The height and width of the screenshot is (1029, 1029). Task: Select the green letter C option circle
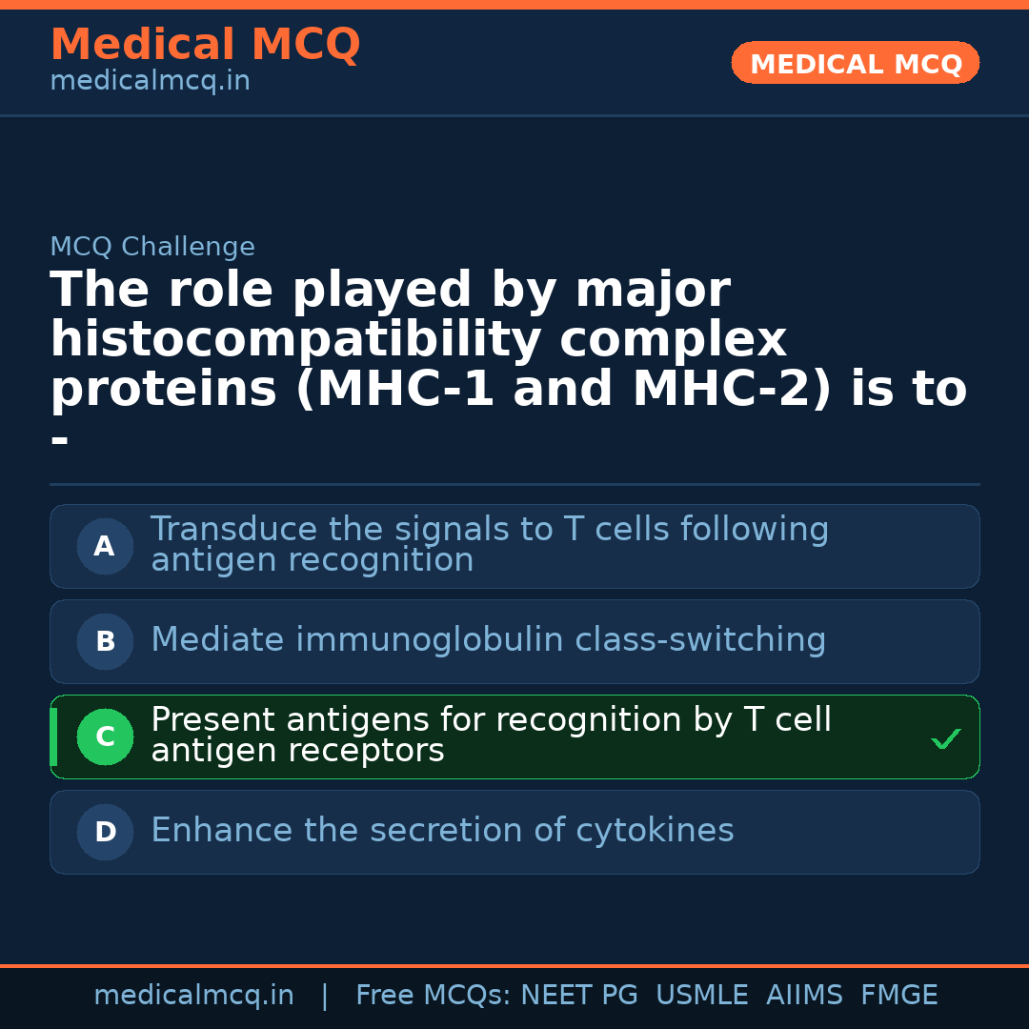coord(105,737)
